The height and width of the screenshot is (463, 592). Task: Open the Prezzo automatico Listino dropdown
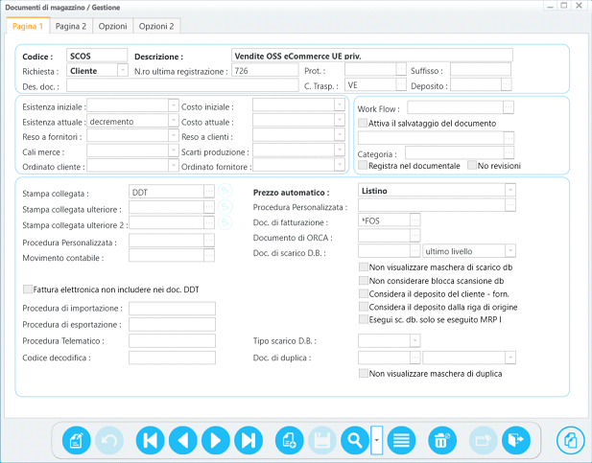[510, 190]
